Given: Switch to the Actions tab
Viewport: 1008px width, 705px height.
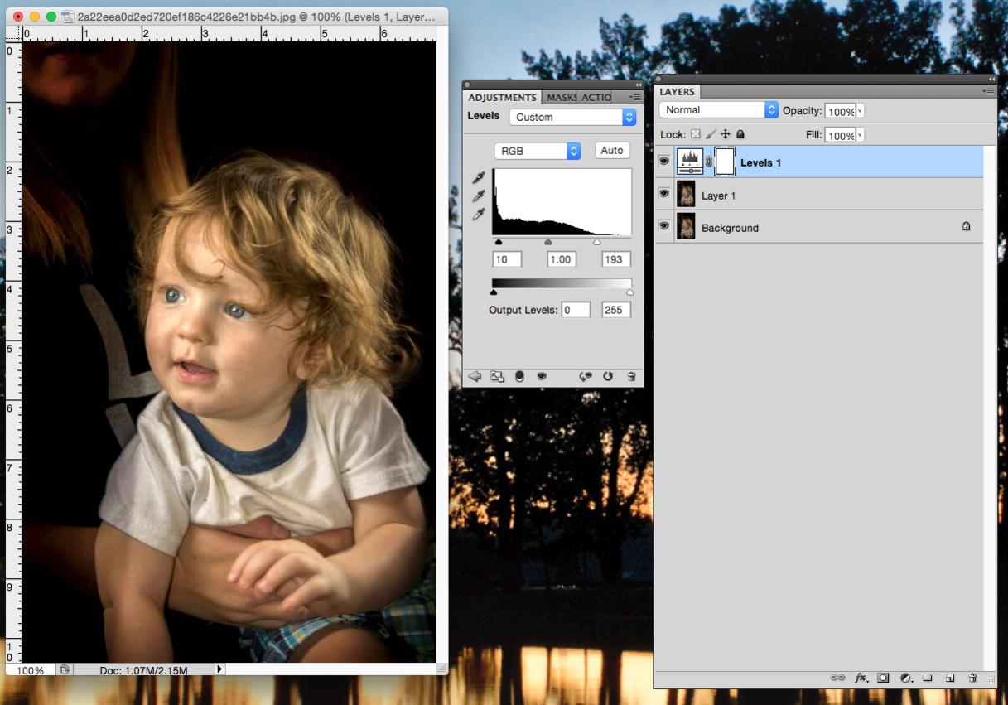Looking at the screenshot, I should pos(596,98).
